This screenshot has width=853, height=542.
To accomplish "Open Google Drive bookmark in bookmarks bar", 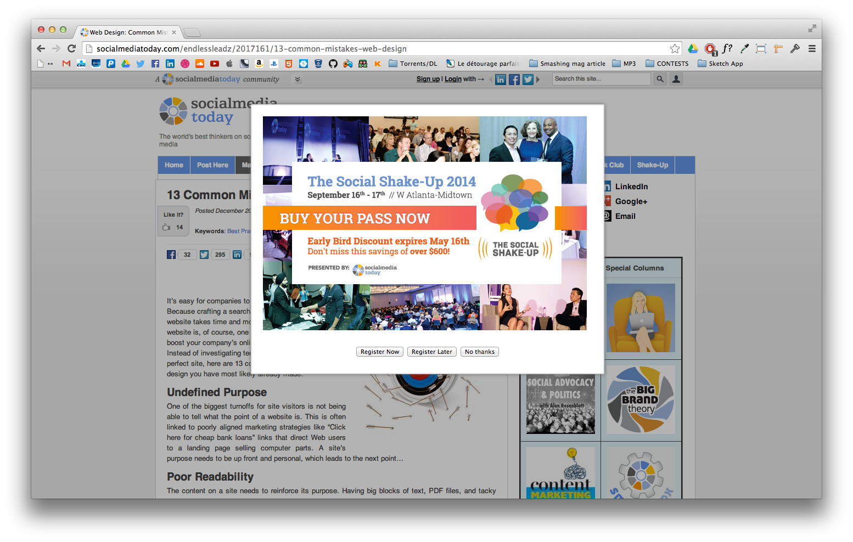I will (x=126, y=64).
